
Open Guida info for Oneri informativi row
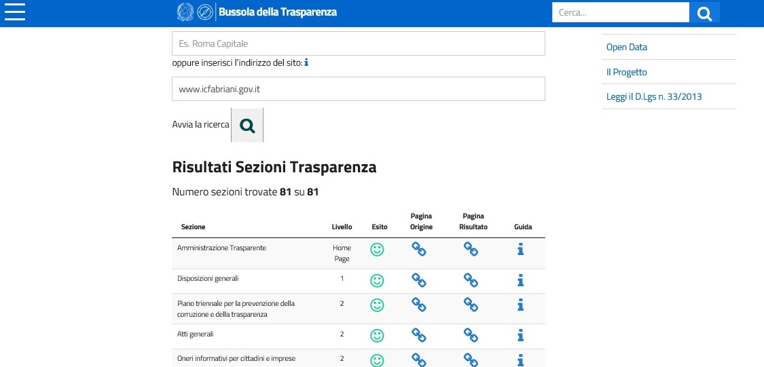[x=520, y=360]
